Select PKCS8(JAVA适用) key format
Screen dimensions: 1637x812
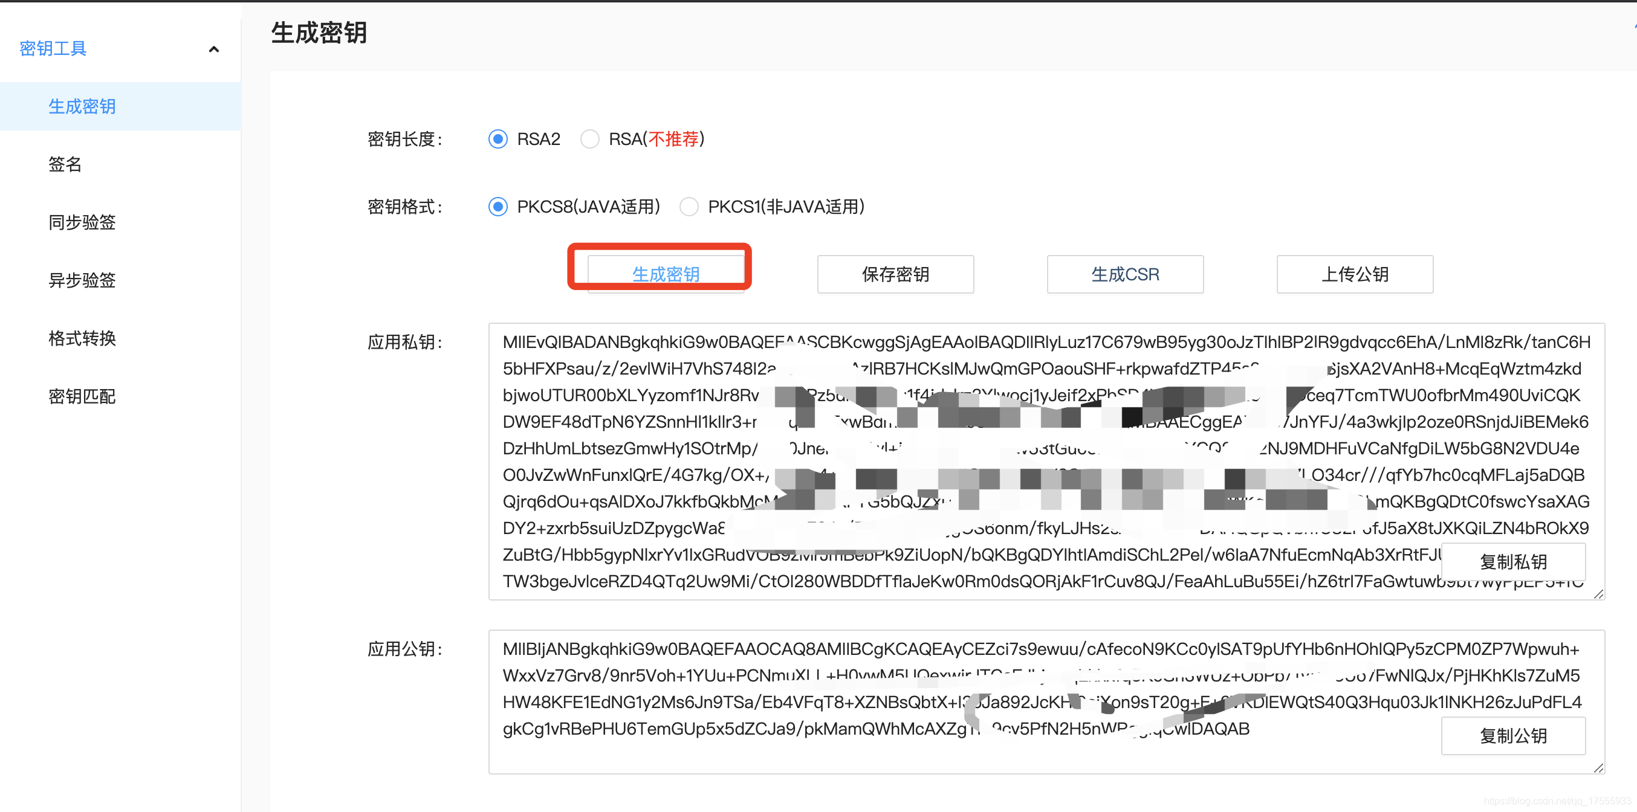pos(498,207)
